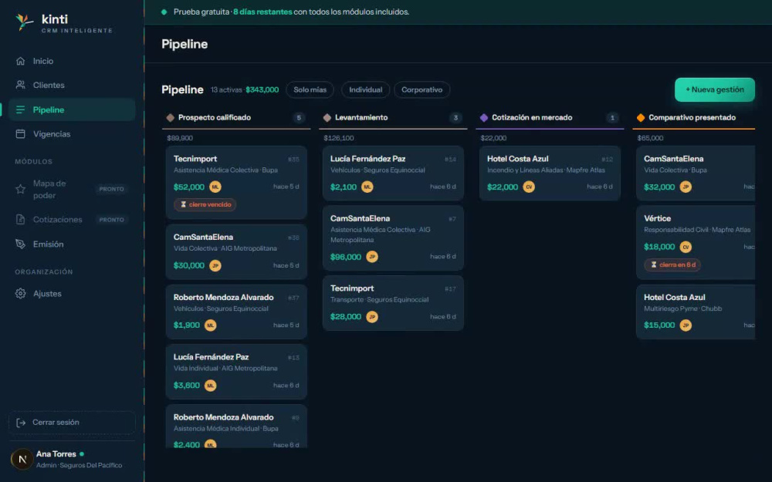Click Ana Torres profile avatar
Screen dimensions: 772x482
22,460
